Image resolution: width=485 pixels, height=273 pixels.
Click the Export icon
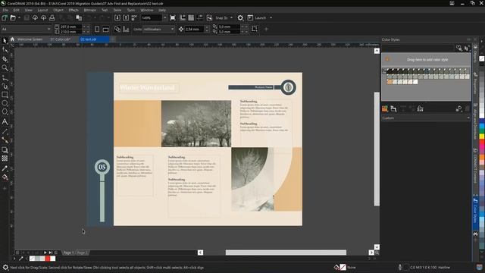[x=126, y=18]
